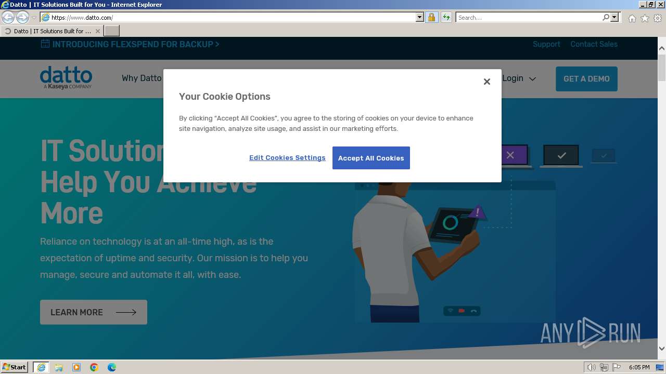Open the Contact Sales link
Viewport: 666px width, 374px height.
pos(594,44)
